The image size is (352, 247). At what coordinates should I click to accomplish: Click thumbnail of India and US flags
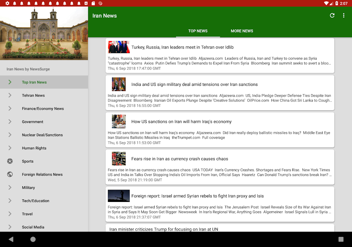[119, 84]
